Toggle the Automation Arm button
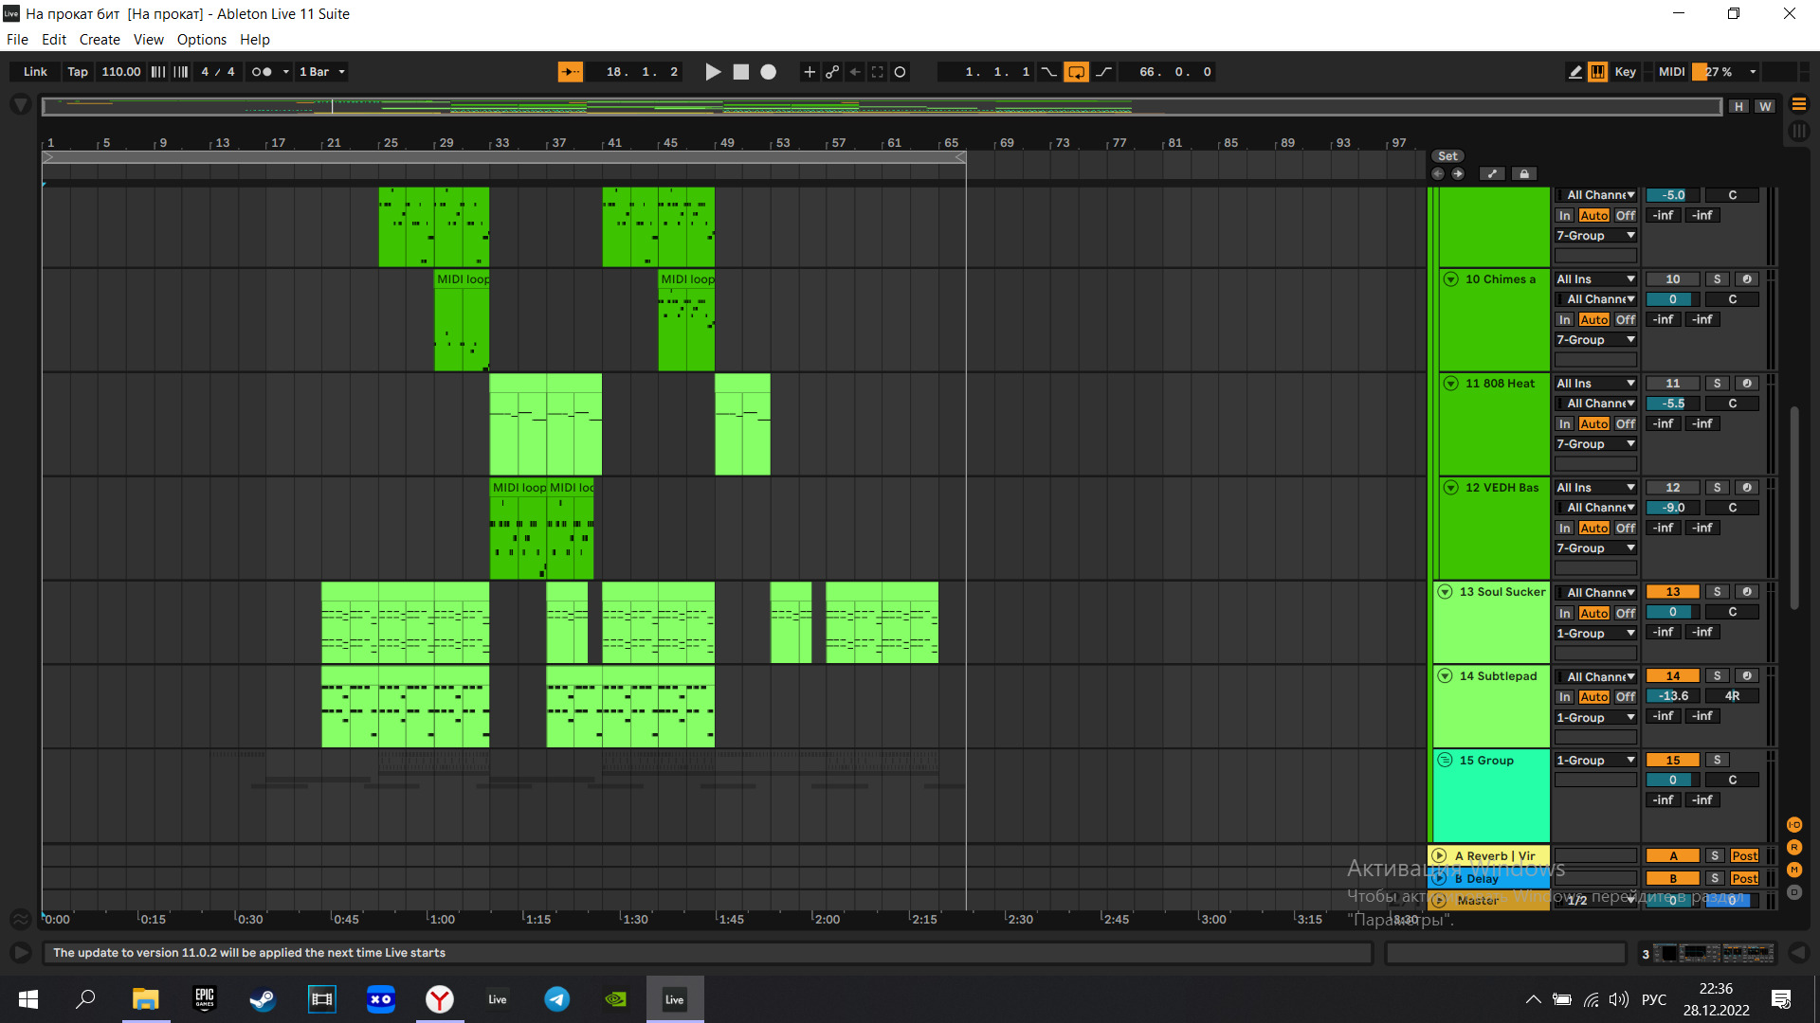This screenshot has width=1820, height=1023. click(x=832, y=72)
